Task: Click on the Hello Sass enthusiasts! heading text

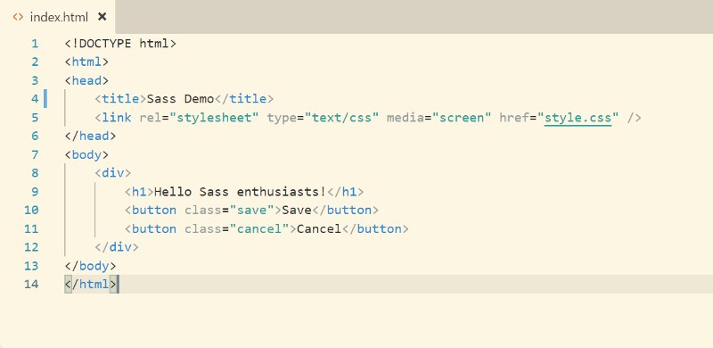Action: (x=240, y=192)
